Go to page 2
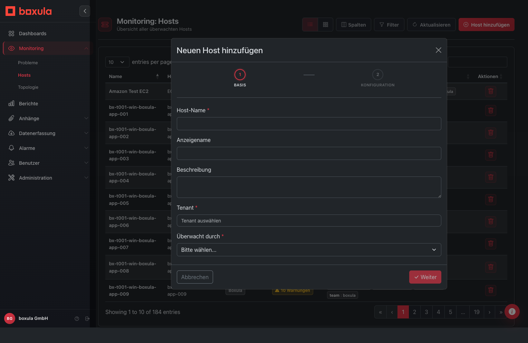Viewport: 528px width, 343px height. tap(414, 312)
